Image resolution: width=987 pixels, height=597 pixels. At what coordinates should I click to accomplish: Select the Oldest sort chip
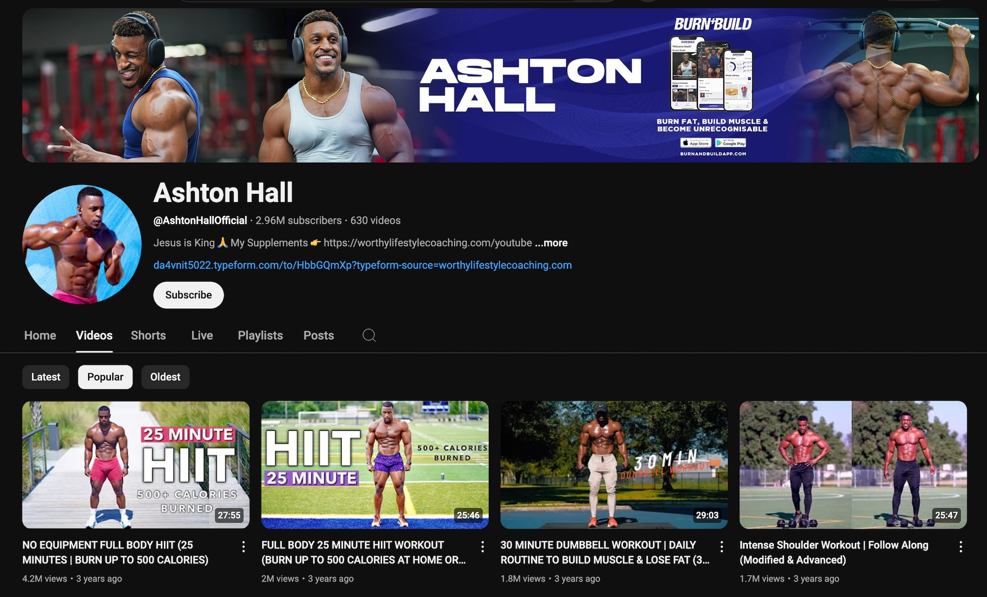point(165,377)
